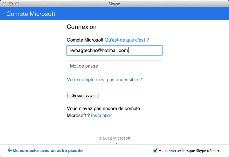
Task: Open the cut-off Confidentialité link below copyright
Action: click(102, 144)
